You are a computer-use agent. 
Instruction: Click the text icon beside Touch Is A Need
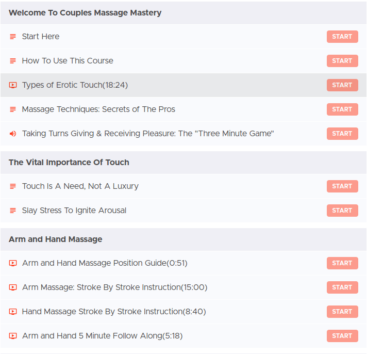pos(13,186)
